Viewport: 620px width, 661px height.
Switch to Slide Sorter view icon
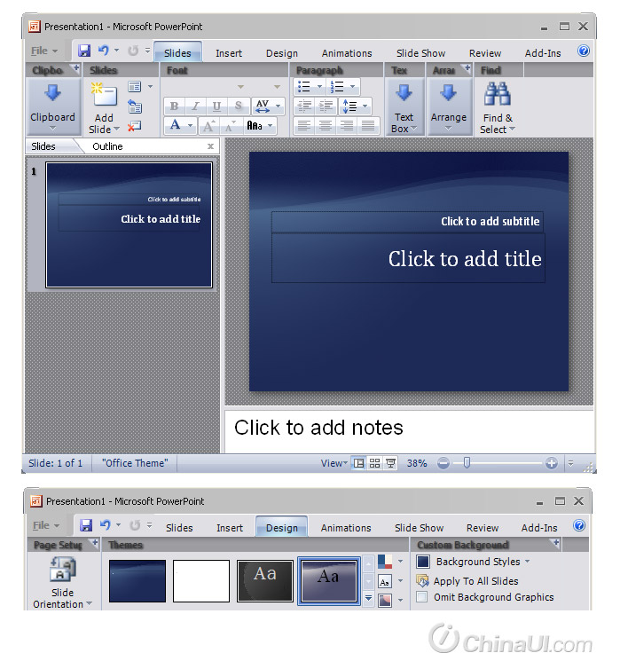pyautogui.click(x=374, y=463)
